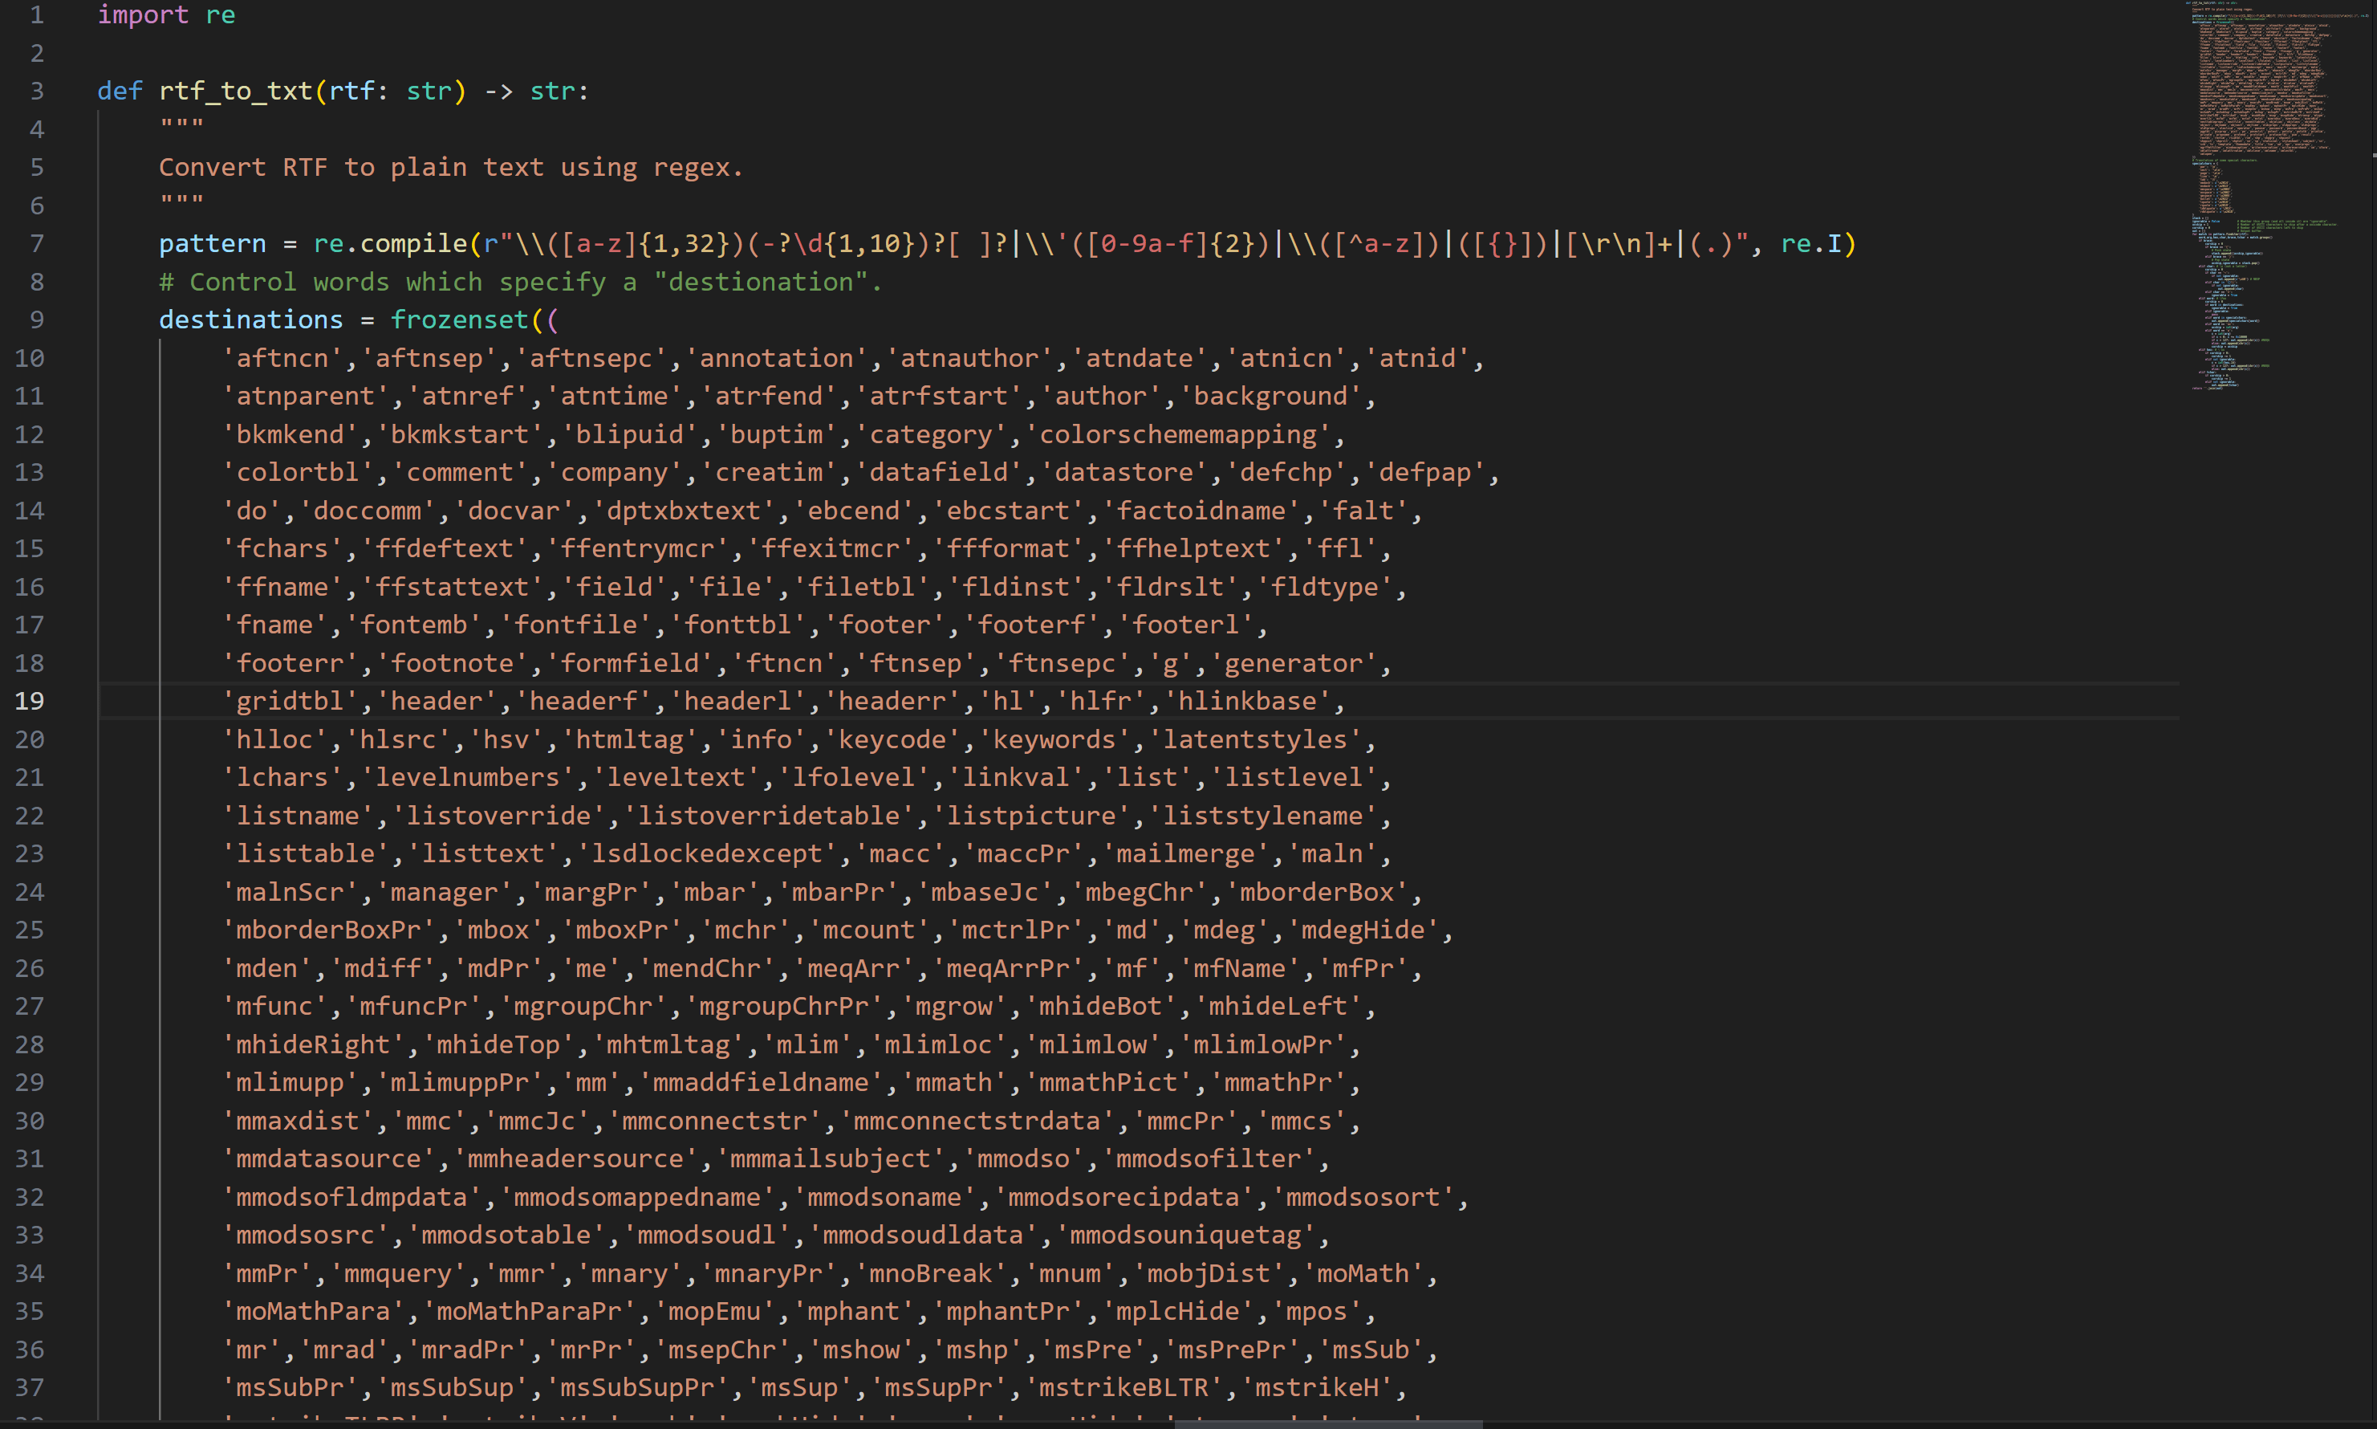The height and width of the screenshot is (1429, 2377).
Task: Click the destinations variable name
Action: 250,319
